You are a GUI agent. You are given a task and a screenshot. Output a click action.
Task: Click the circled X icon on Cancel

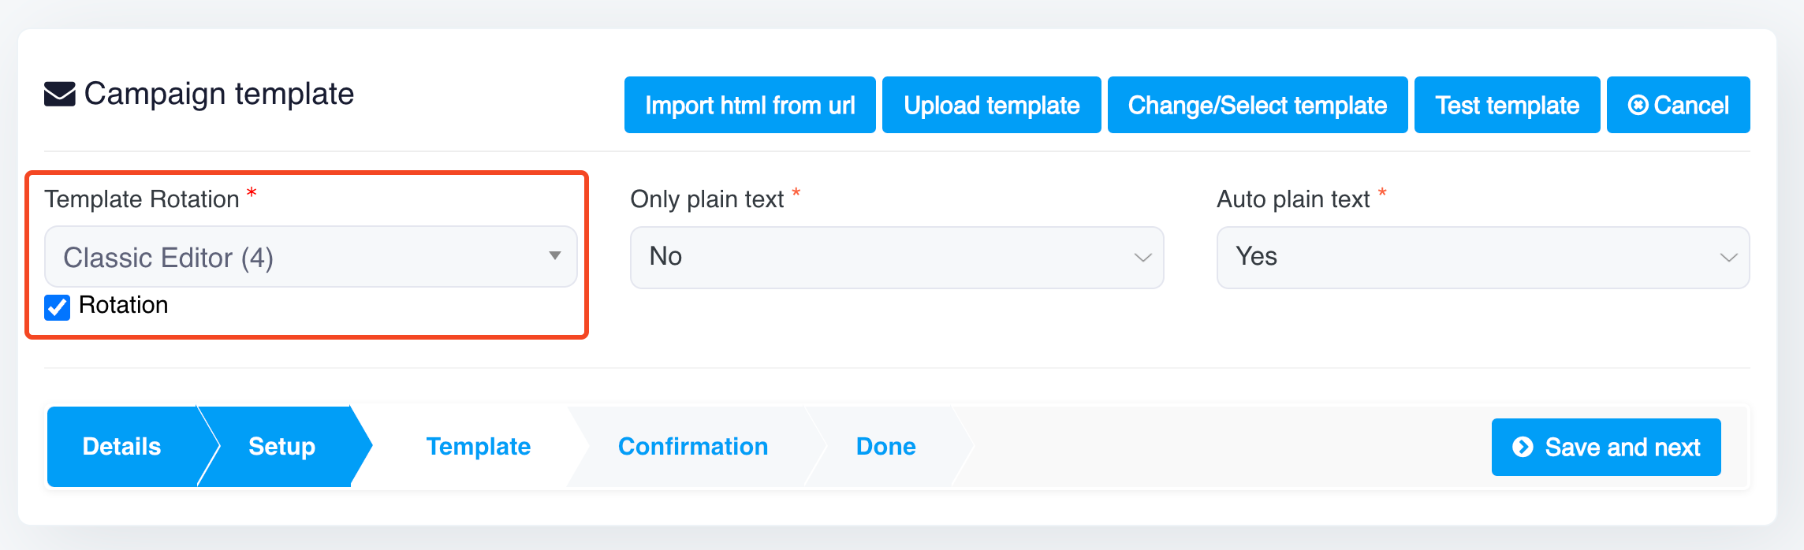pyautogui.click(x=1638, y=105)
